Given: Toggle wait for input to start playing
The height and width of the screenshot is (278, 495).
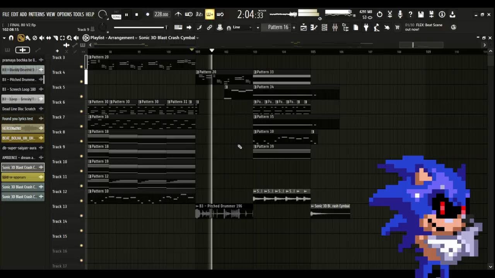Looking at the screenshot, I should [x=189, y=14].
